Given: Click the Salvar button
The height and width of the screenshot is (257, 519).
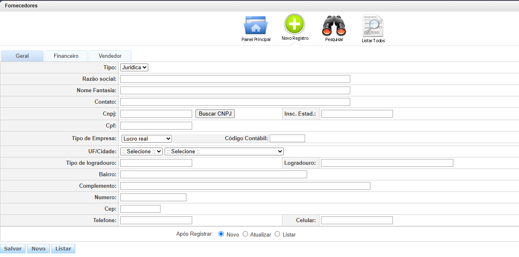Looking at the screenshot, I should (13, 248).
